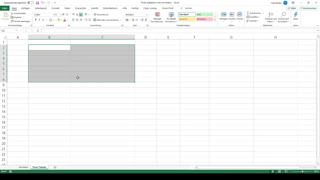Select column D header
Viewport: 320px width, 180px height.
[x=145, y=37]
